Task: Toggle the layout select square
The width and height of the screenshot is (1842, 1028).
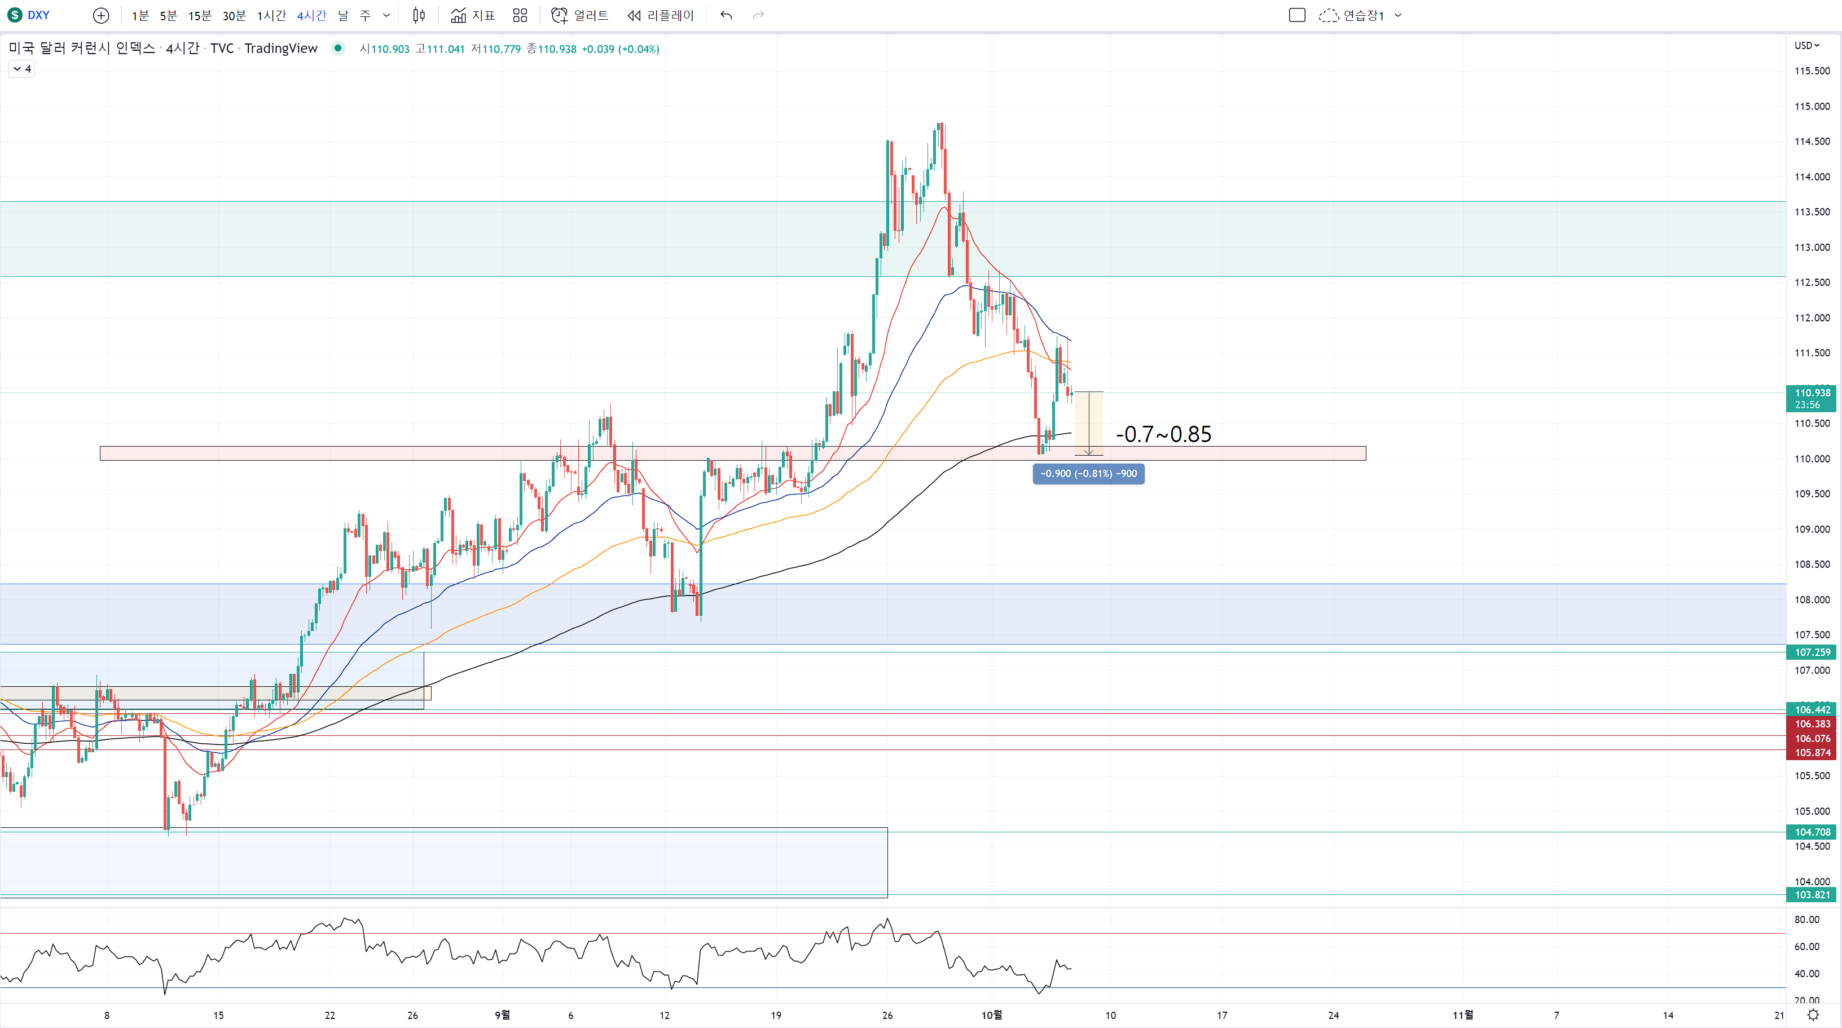Action: tap(1296, 15)
